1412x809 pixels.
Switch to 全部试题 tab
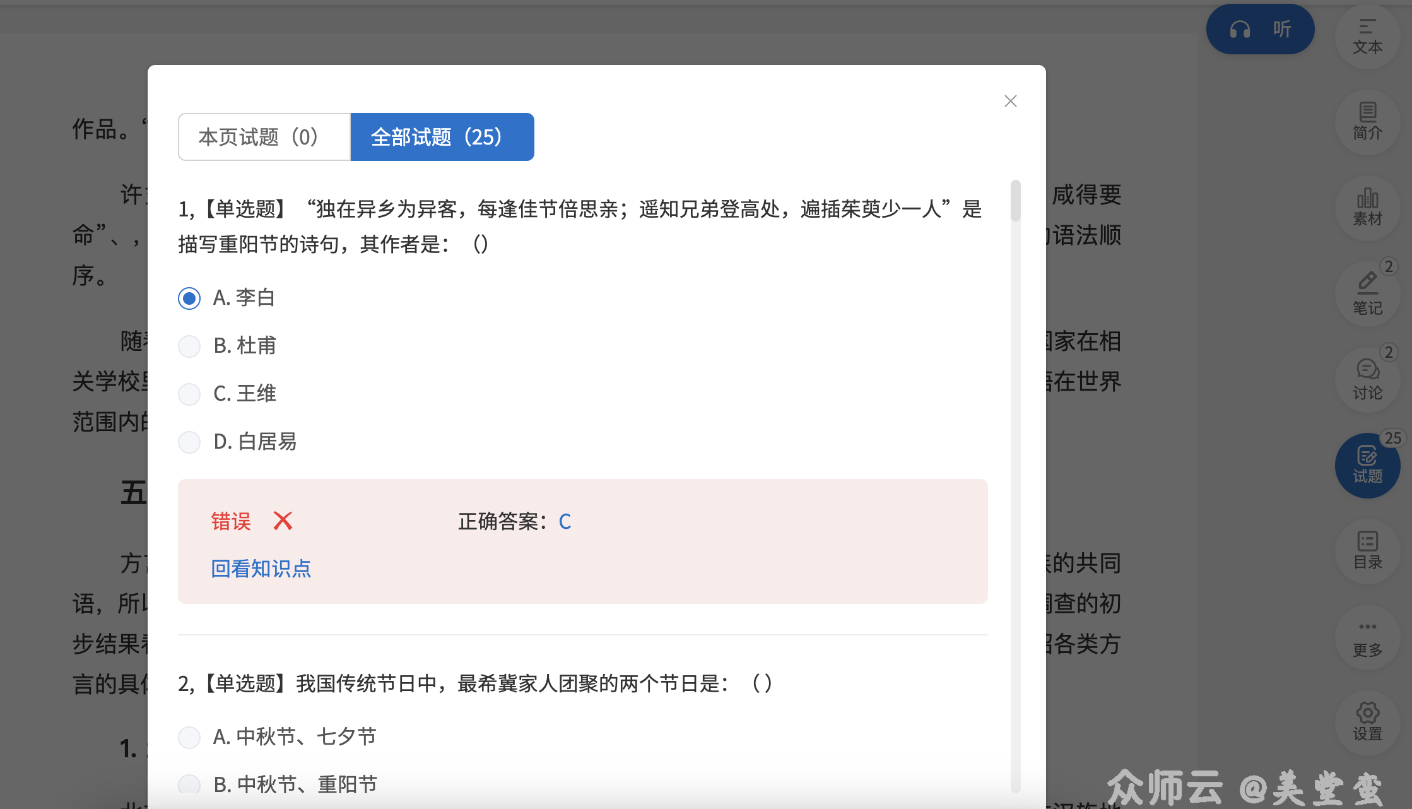tap(442, 137)
